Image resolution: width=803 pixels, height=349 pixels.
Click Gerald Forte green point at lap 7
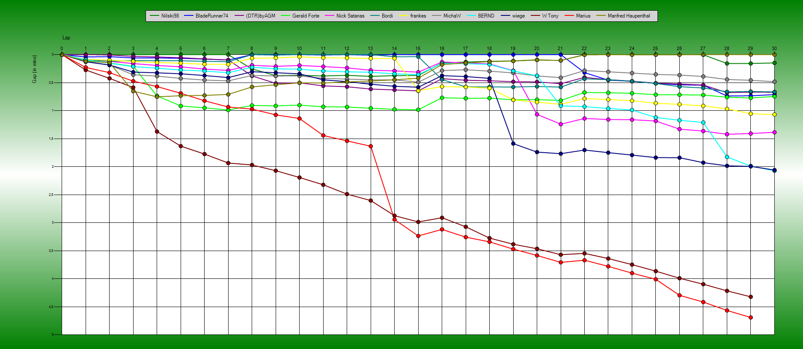pyautogui.click(x=228, y=110)
